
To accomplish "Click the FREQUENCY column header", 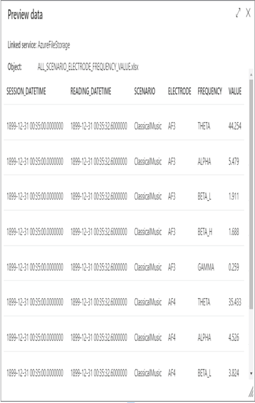I will pos(210,91).
